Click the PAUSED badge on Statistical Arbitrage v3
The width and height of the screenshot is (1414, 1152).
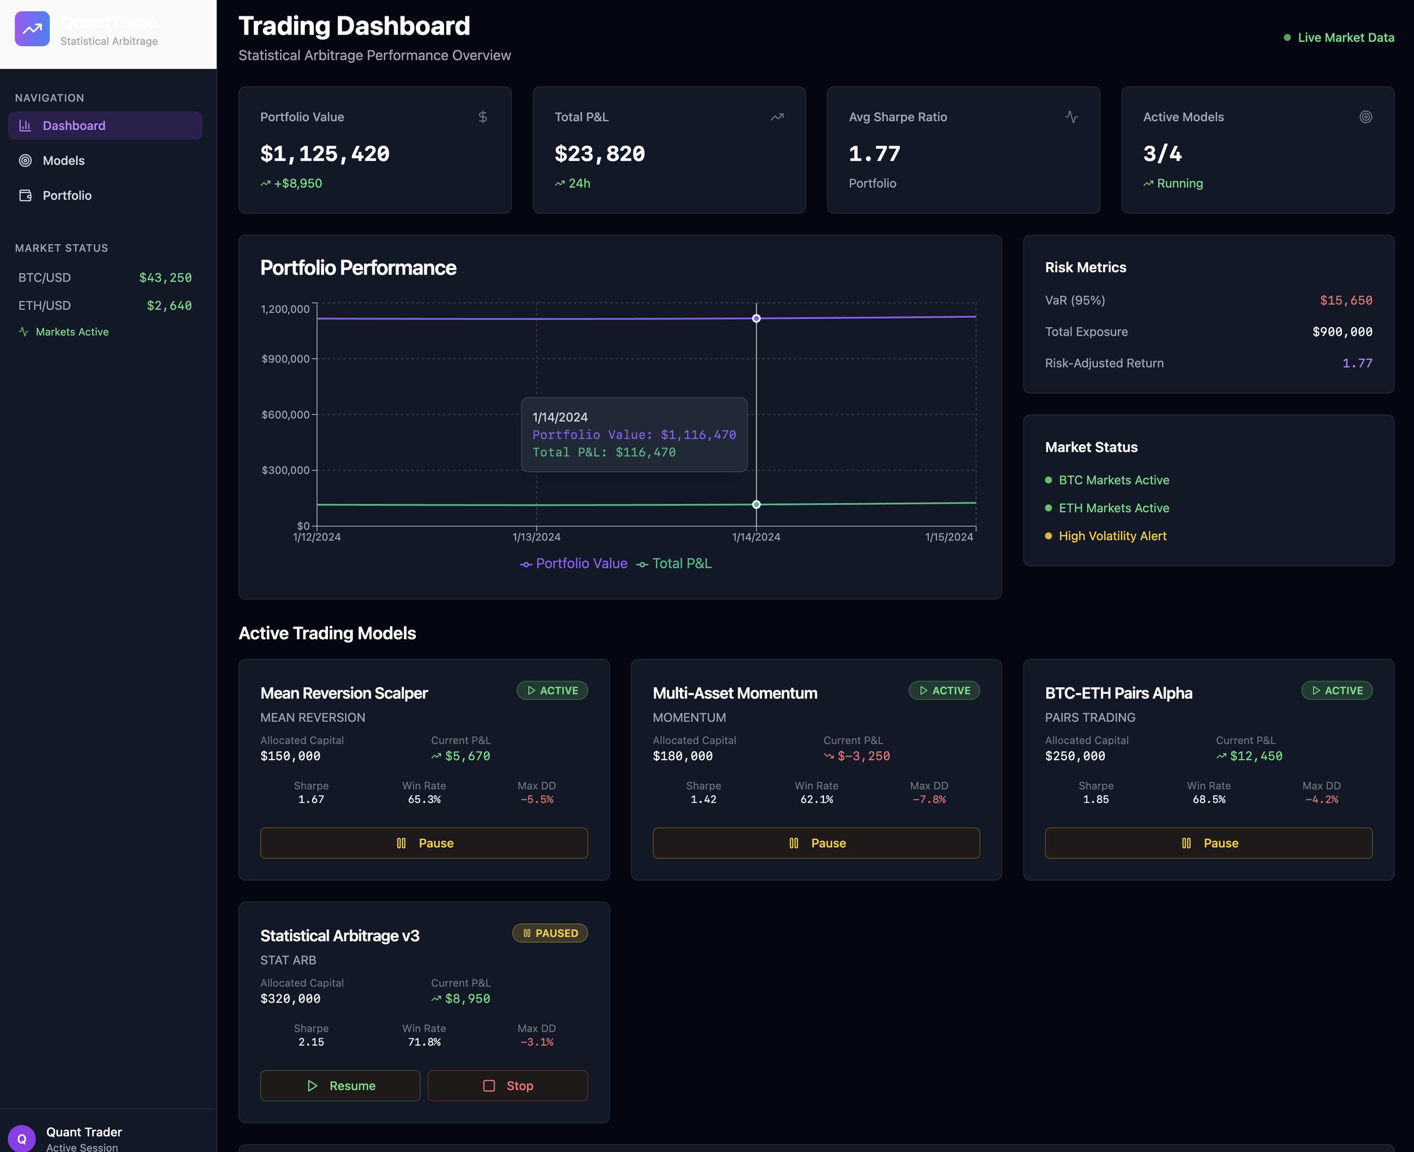click(x=550, y=933)
